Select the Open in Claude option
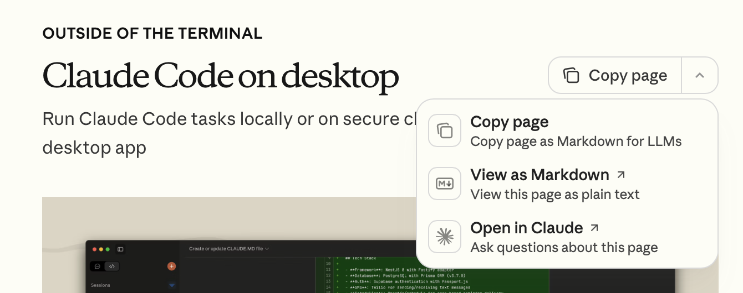This screenshot has width=743, height=293. pyautogui.click(x=567, y=237)
